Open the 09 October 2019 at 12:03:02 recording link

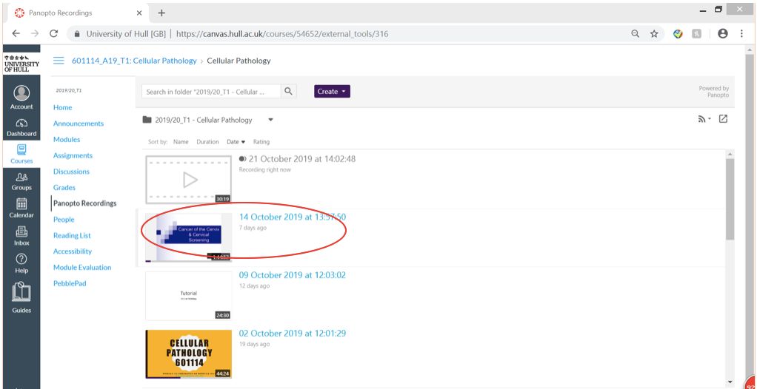click(x=292, y=275)
